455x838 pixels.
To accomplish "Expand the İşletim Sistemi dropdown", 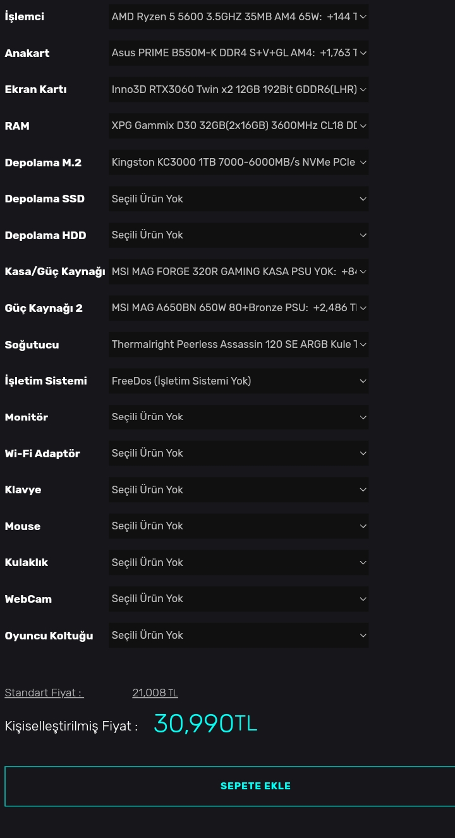I will click(238, 381).
